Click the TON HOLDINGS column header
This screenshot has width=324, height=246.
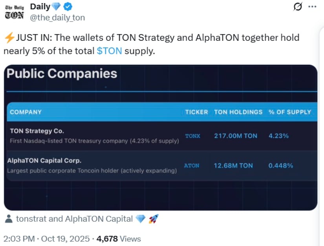pyautogui.click(x=238, y=112)
